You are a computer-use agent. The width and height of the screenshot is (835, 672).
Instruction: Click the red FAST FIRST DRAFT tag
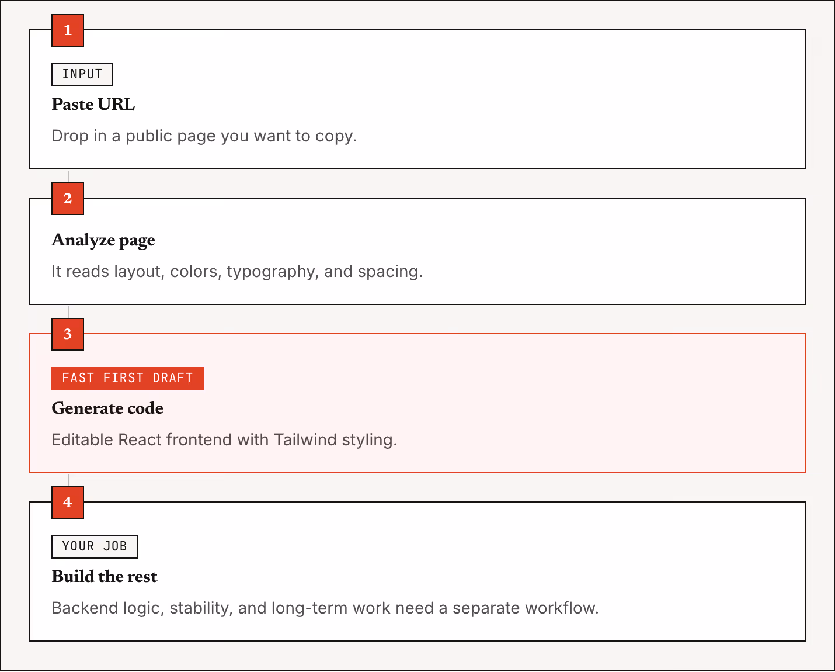coord(128,379)
